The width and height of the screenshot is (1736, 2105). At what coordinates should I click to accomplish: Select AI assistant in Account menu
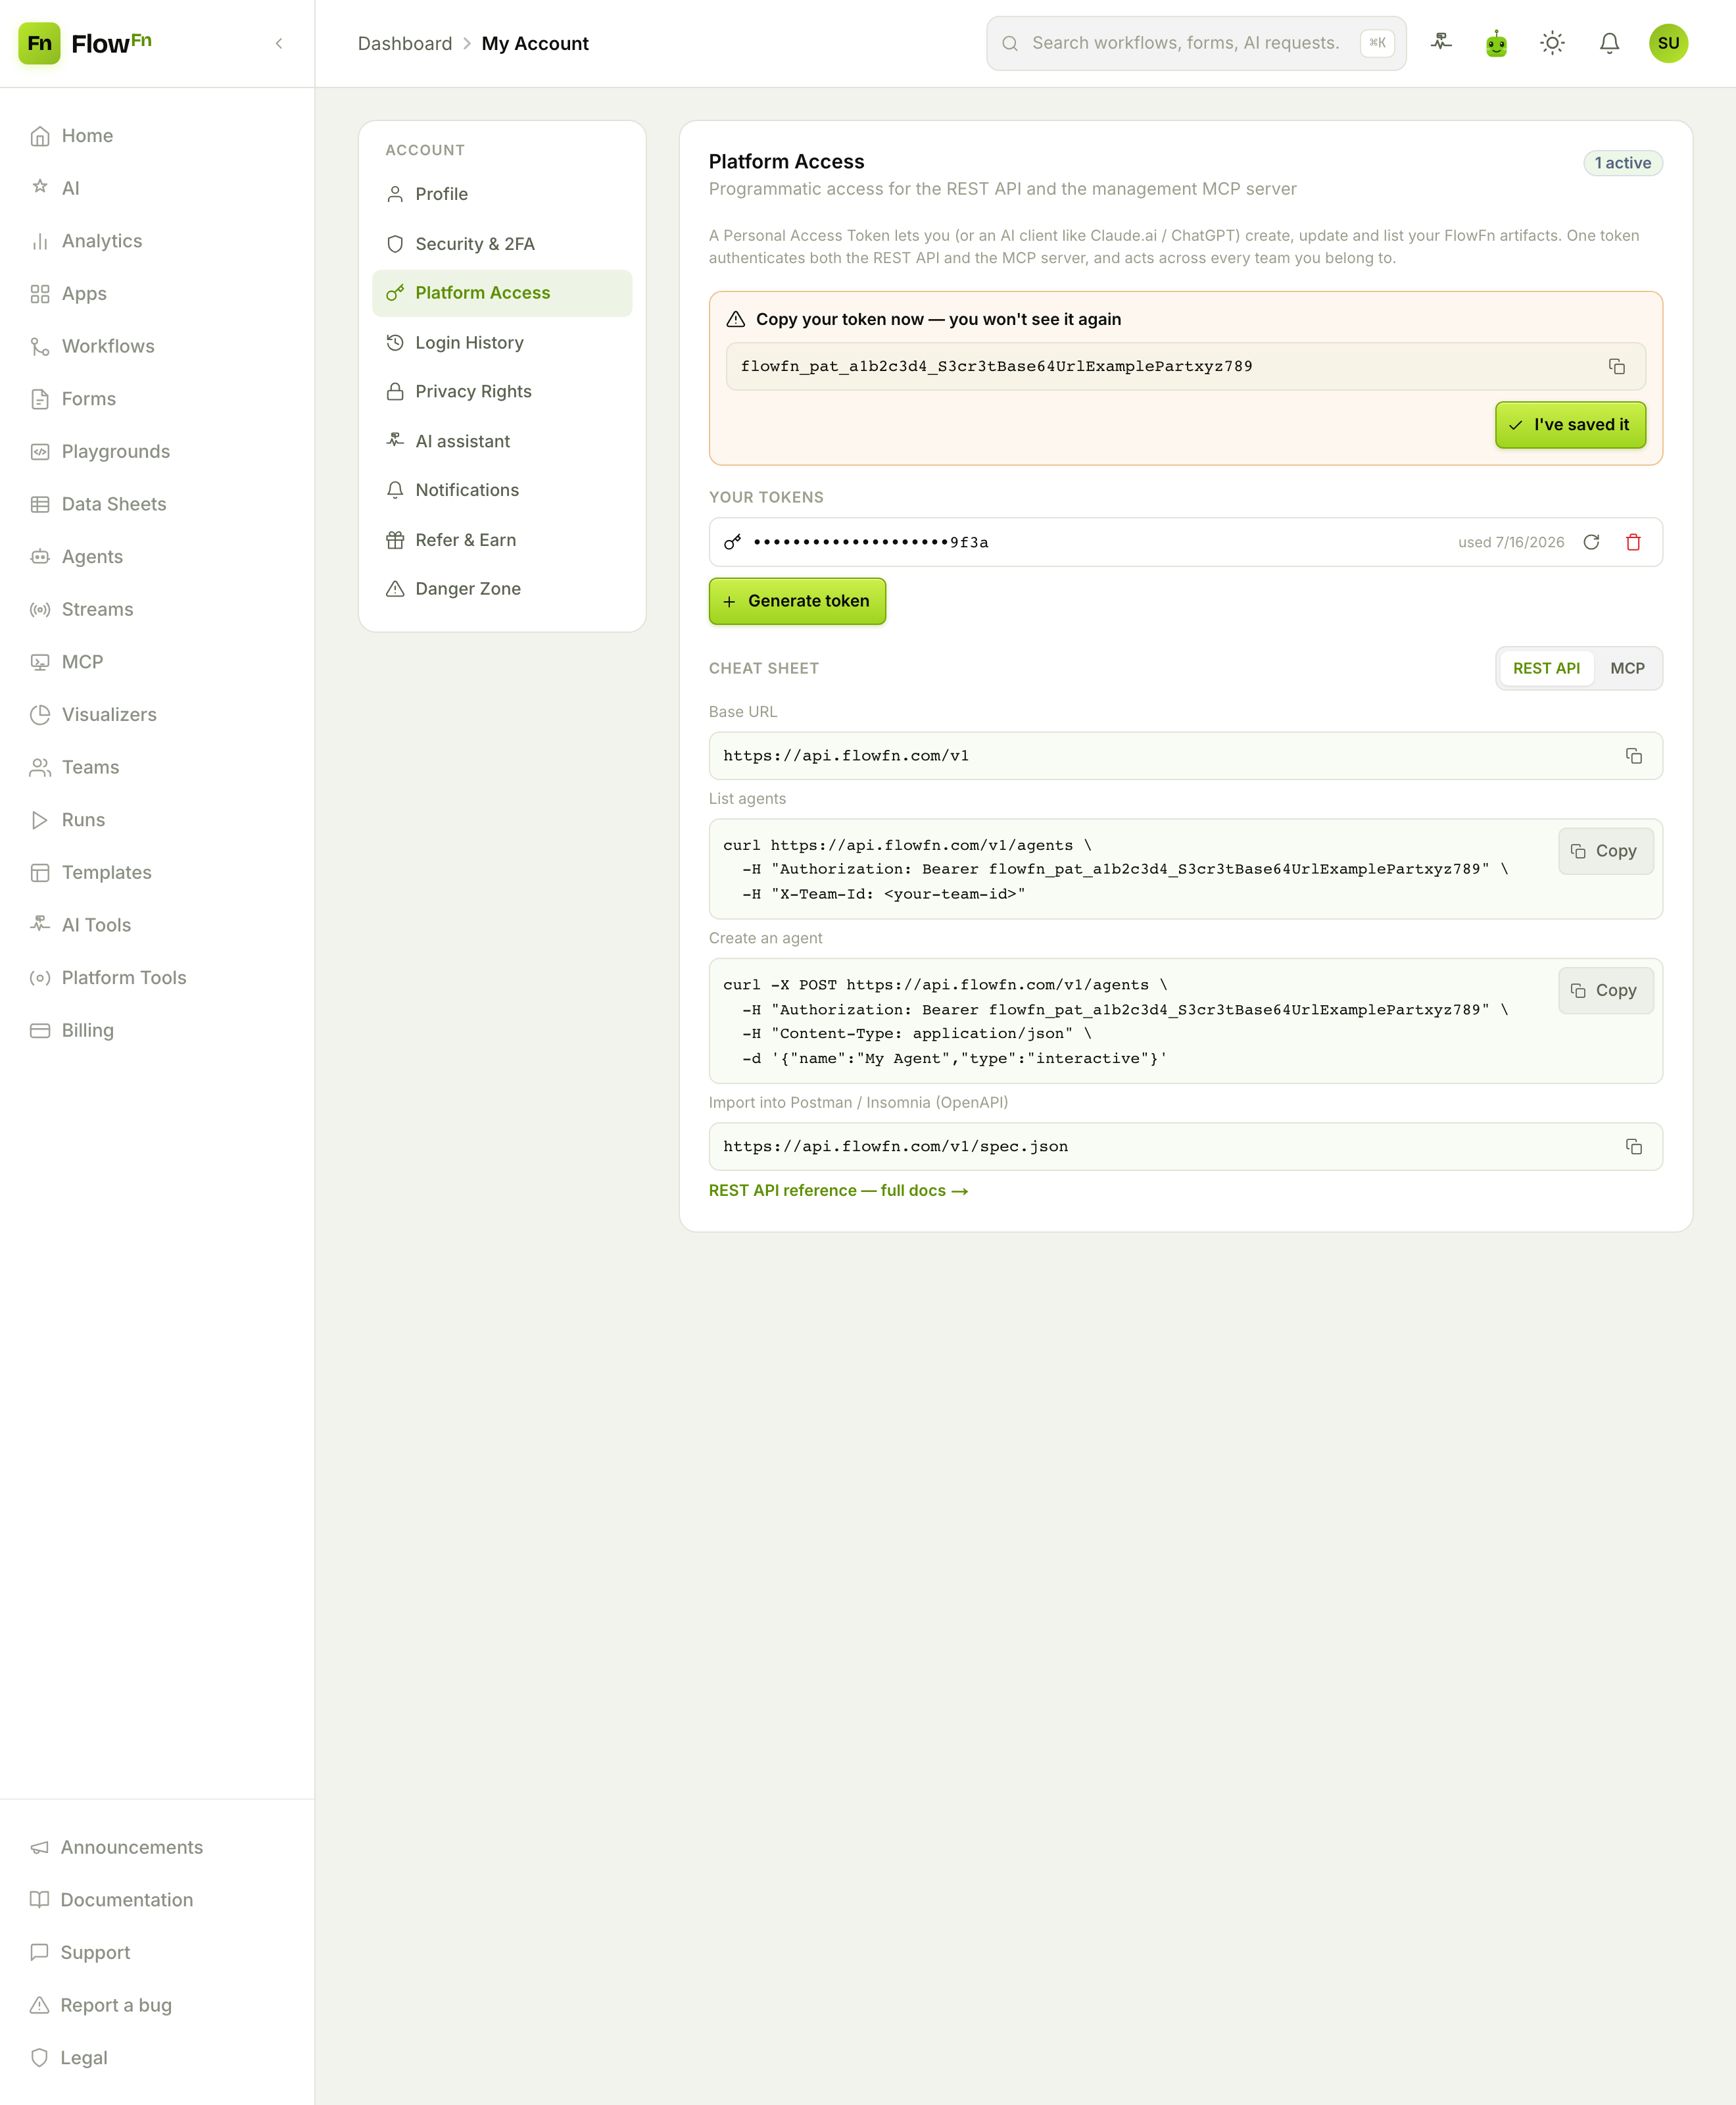pos(502,441)
